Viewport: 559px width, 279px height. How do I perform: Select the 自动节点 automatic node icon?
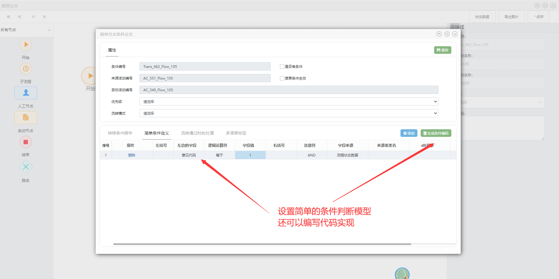[x=26, y=118]
